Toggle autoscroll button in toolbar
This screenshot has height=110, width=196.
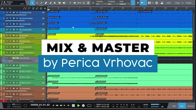pyautogui.click(x=142, y=3)
